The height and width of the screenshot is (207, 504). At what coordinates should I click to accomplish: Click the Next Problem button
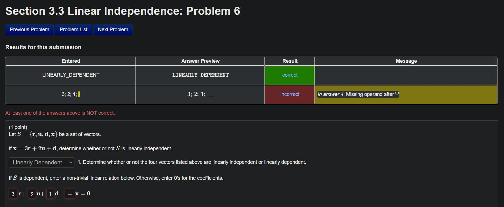[113, 30]
